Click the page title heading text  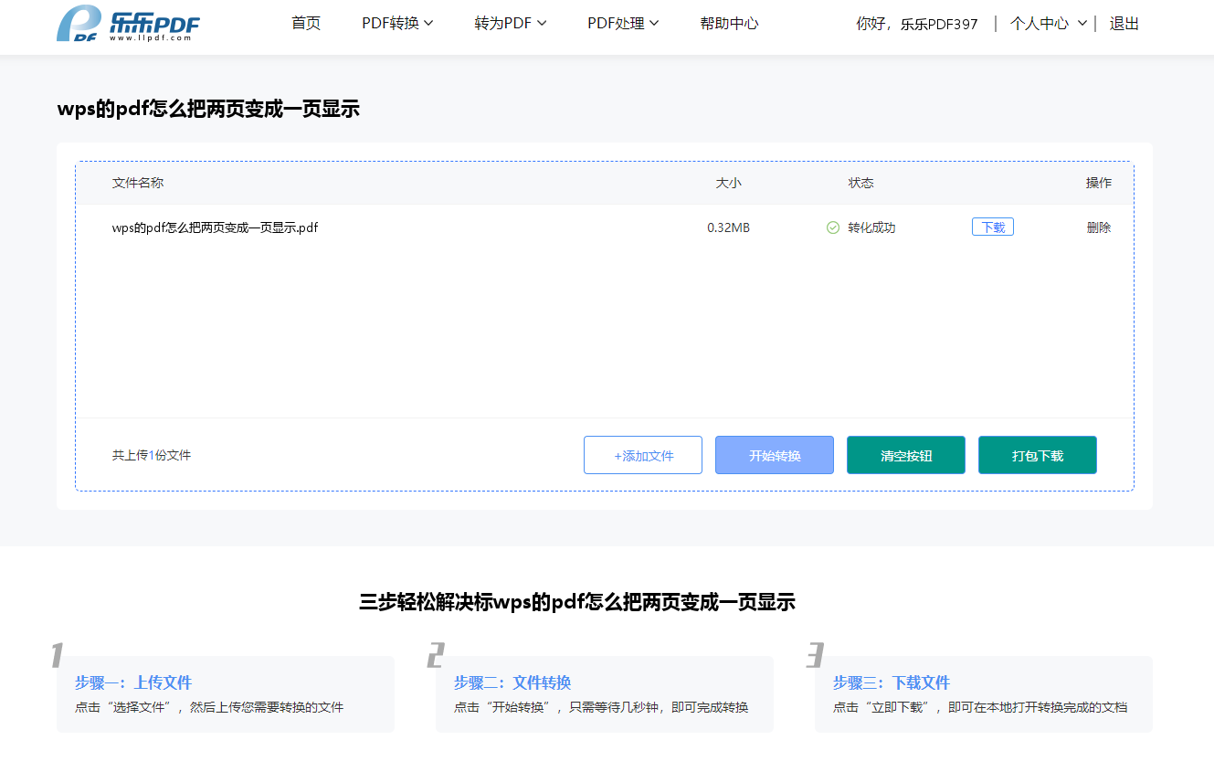pos(208,109)
